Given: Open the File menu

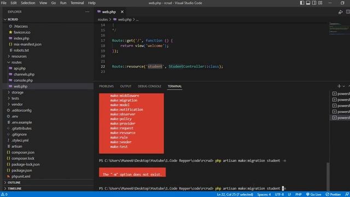Looking at the screenshot, I should (x=4, y=3).
